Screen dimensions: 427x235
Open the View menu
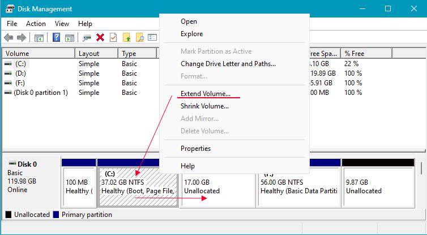tap(62, 24)
